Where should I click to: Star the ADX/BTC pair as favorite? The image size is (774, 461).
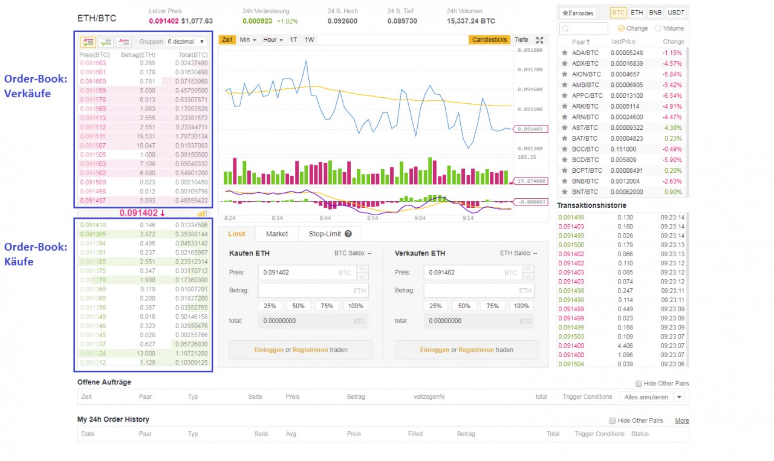coord(564,63)
